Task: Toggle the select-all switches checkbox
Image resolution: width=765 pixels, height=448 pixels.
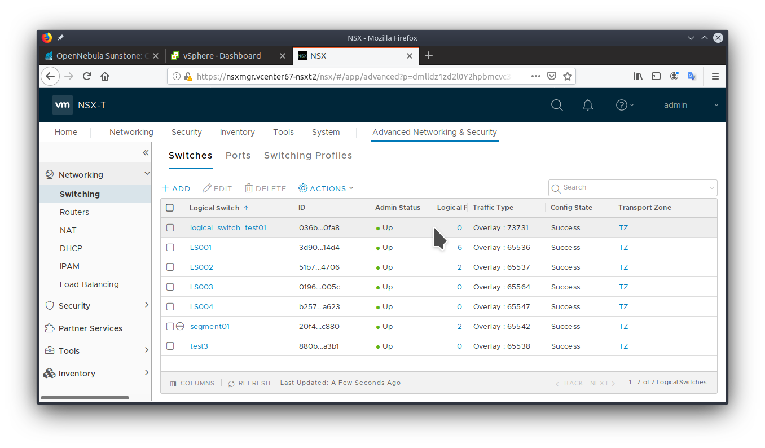Action: [x=170, y=208]
